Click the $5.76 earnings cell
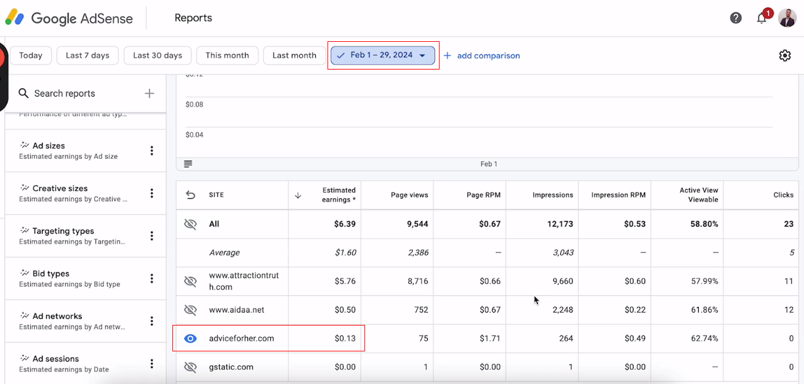The width and height of the screenshot is (804, 384). pos(345,281)
